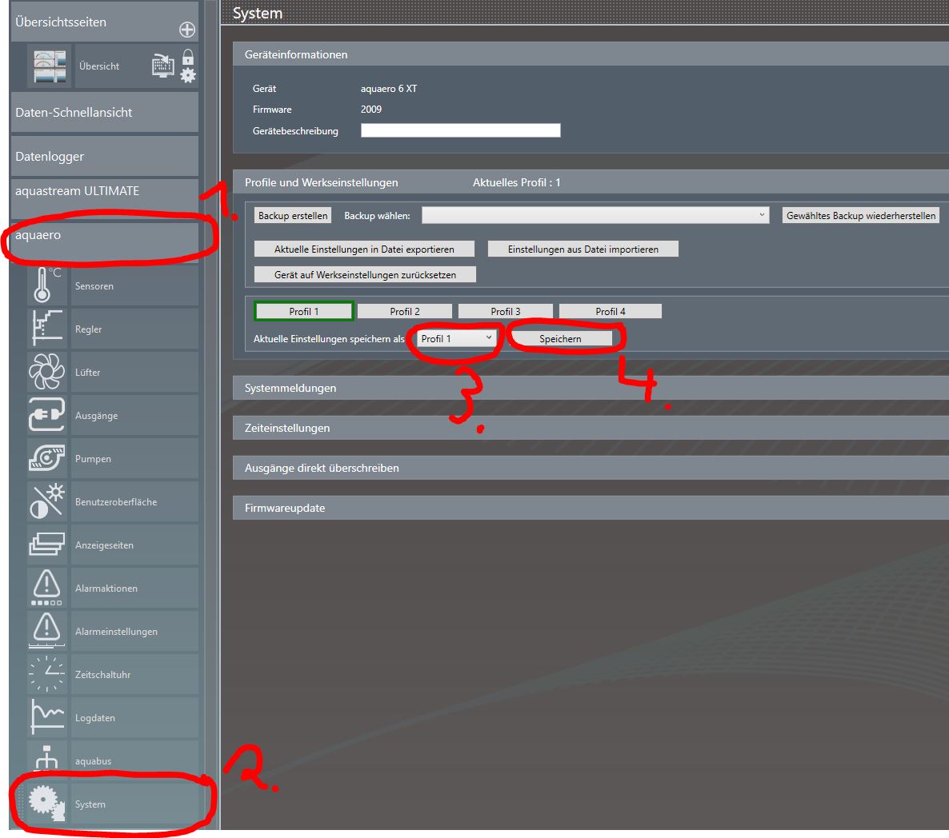Open Benutzeroberfläche menu entry

tap(134, 501)
